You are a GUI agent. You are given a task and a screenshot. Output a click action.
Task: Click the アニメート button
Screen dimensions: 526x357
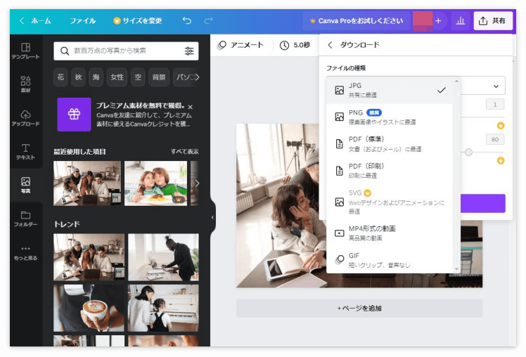[x=240, y=45]
